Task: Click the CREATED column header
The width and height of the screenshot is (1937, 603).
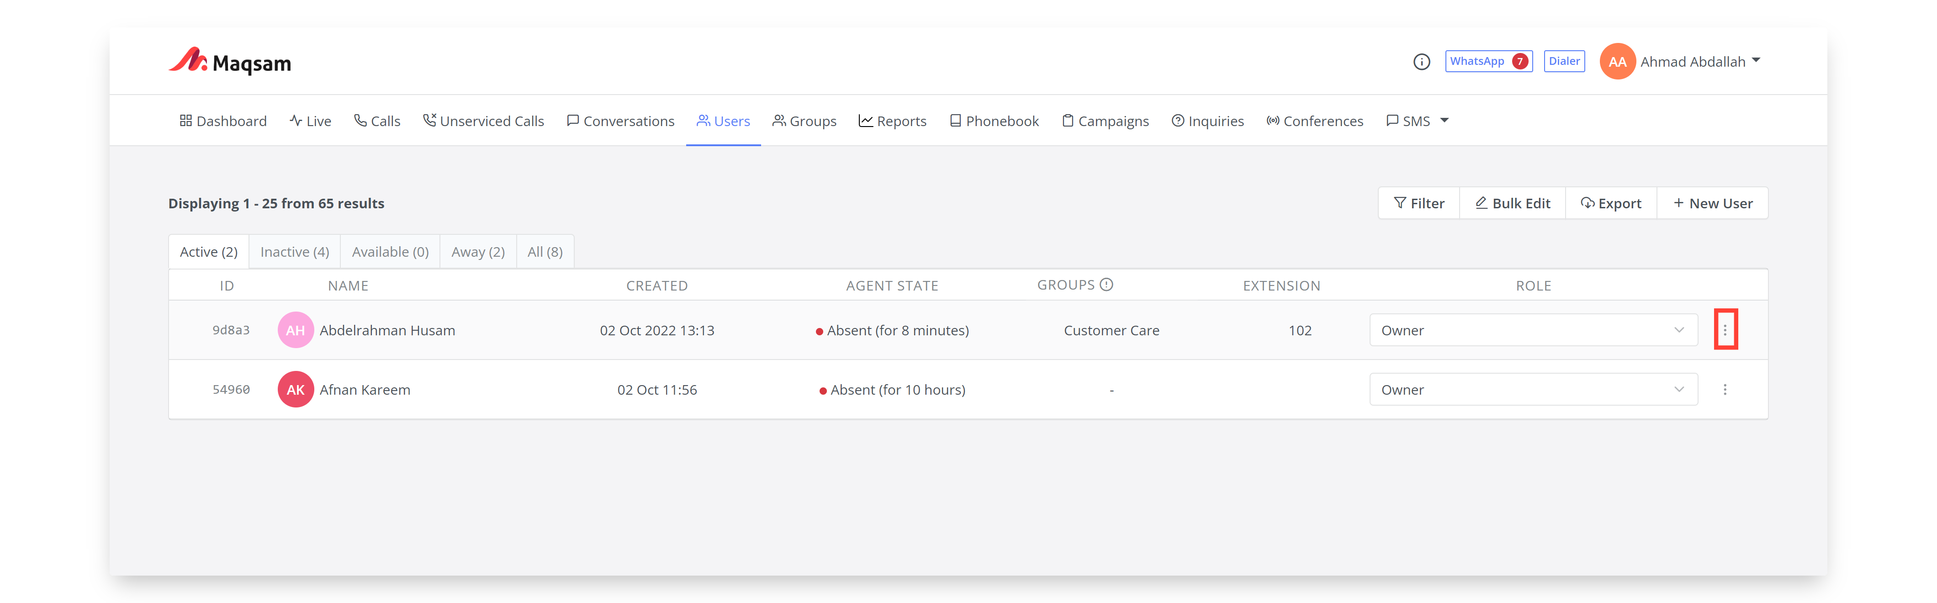Action: coord(657,286)
